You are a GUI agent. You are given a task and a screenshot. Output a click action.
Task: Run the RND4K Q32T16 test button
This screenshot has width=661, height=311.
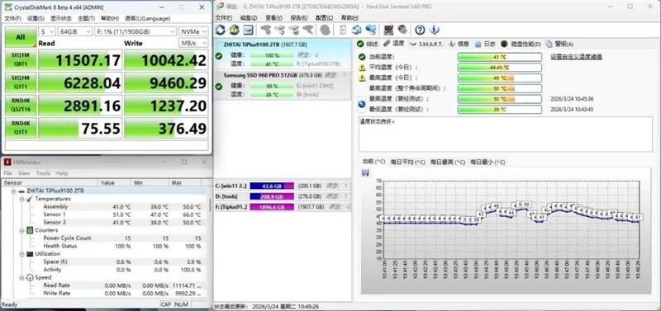[20, 105]
